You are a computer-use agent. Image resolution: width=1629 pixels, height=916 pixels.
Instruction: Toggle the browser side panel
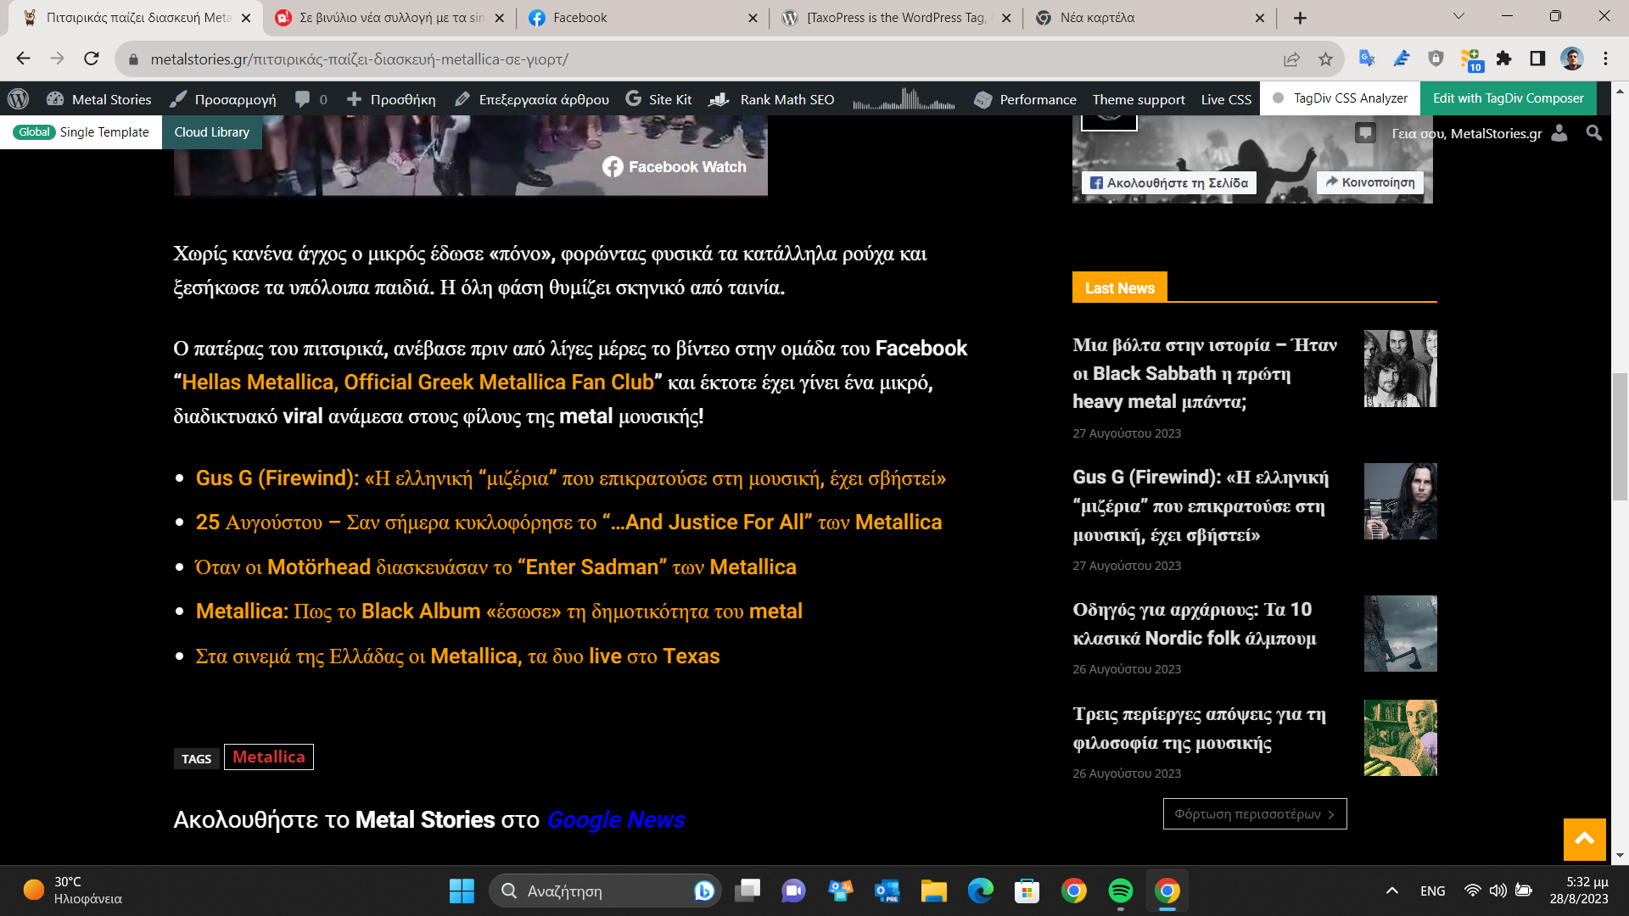1537,58
